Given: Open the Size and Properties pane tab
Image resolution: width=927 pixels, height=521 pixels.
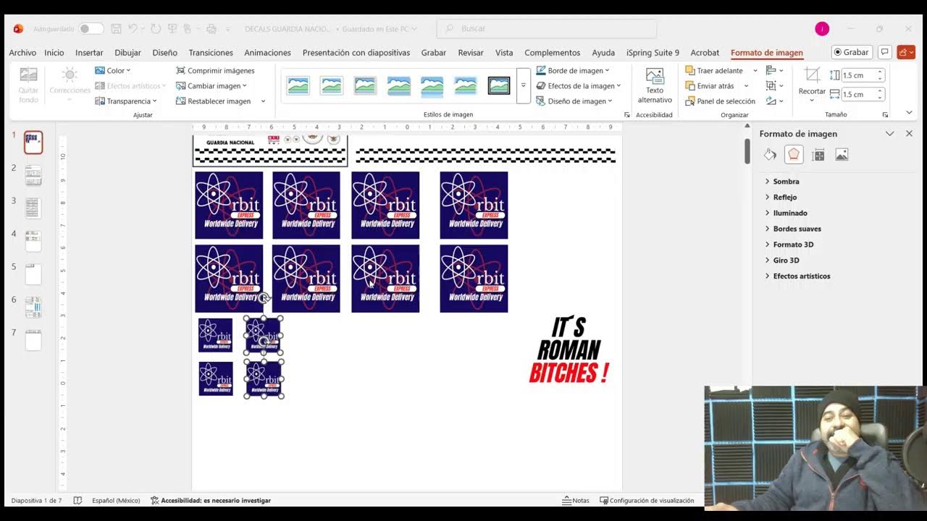Looking at the screenshot, I should click(x=818, y=154).
